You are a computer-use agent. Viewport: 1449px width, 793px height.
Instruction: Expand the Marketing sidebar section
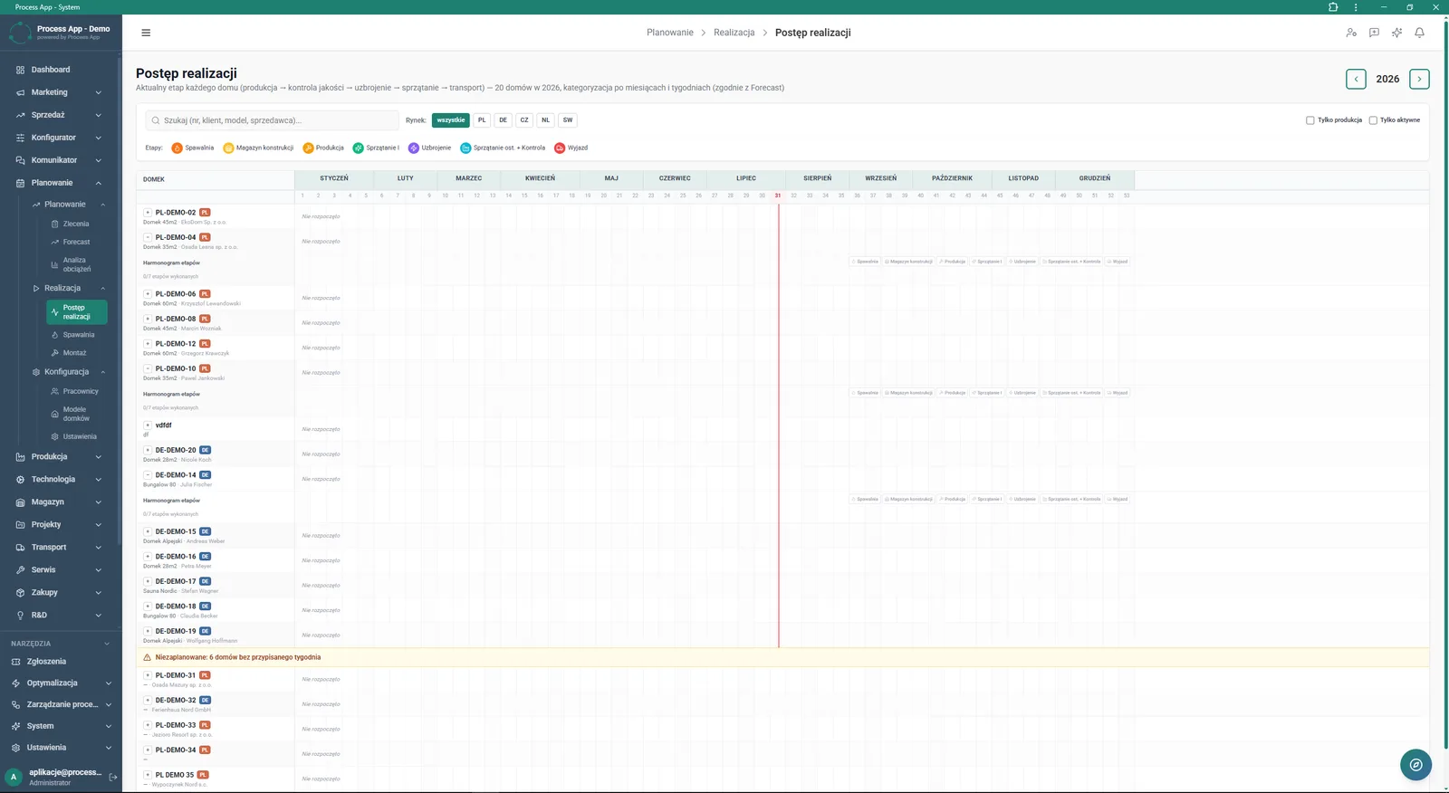point(60,92)
